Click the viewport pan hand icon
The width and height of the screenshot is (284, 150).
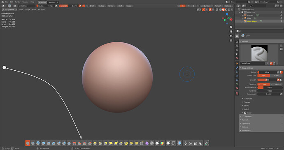(x=231, y=32)
